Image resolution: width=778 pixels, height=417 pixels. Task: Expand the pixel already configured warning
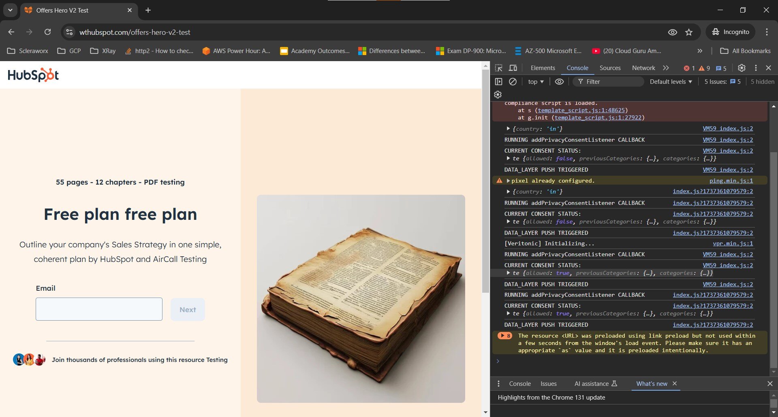(508, 181)
